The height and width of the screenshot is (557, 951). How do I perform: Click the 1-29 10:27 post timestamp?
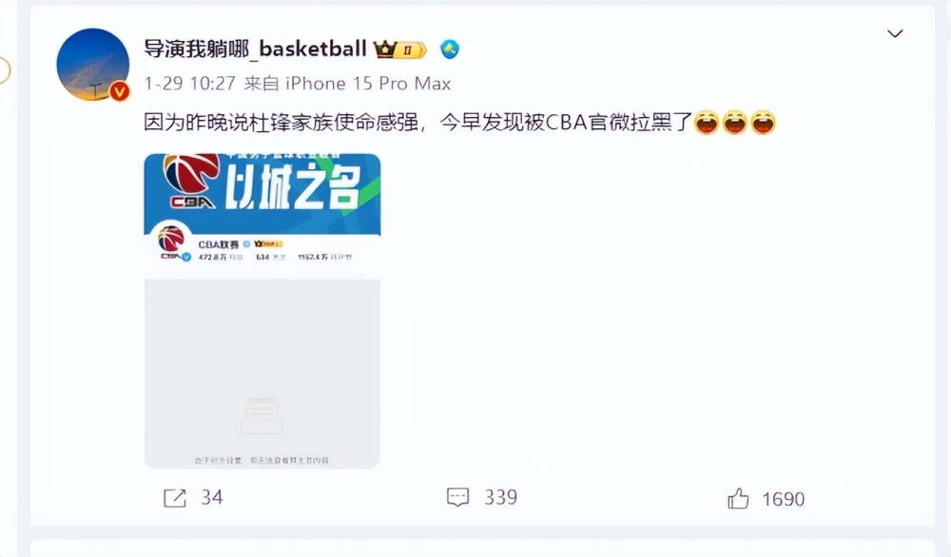click(190, 83)
